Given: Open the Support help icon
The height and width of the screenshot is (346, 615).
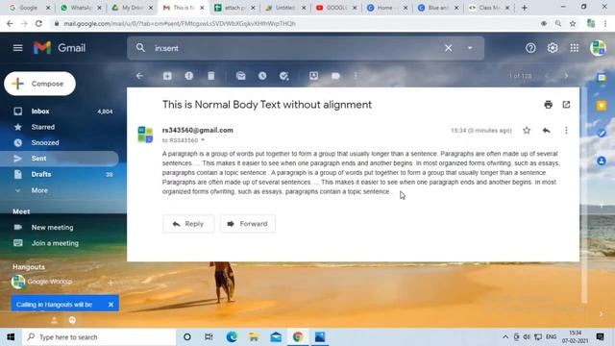Looking at the screenshot, I should [x=530, y=48].
